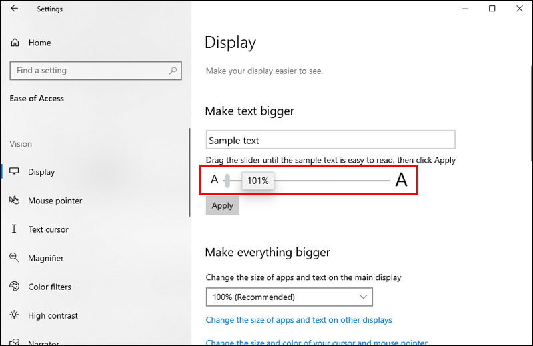Viewport: 533px width, 346px height.
Task: Click the back arrow icon
Action: (x=14, y=9)
